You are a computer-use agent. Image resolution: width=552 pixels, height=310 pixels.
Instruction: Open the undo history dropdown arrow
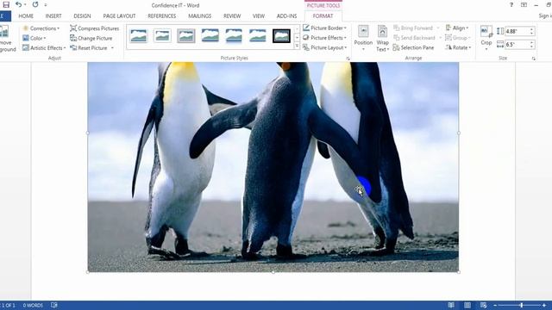25,4
